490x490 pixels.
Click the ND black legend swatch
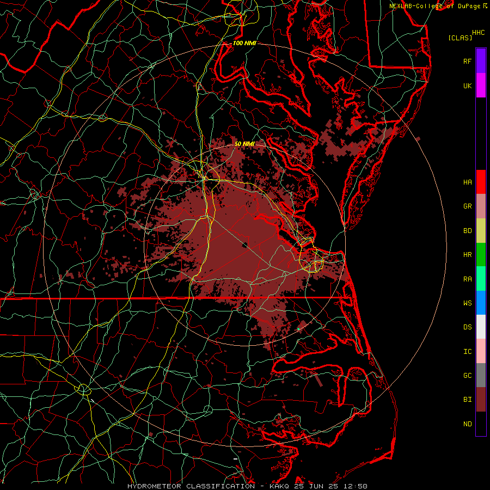coord(481,424)
